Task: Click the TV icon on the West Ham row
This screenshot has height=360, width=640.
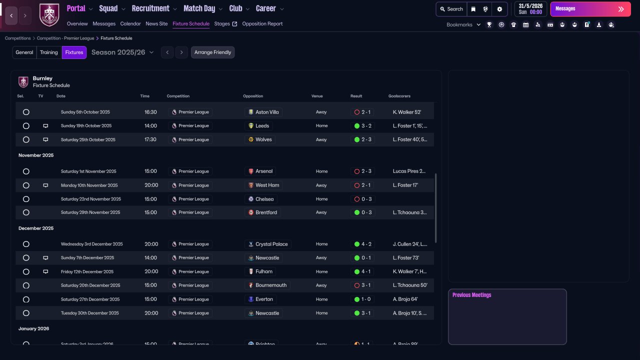Action: [45, 185]
